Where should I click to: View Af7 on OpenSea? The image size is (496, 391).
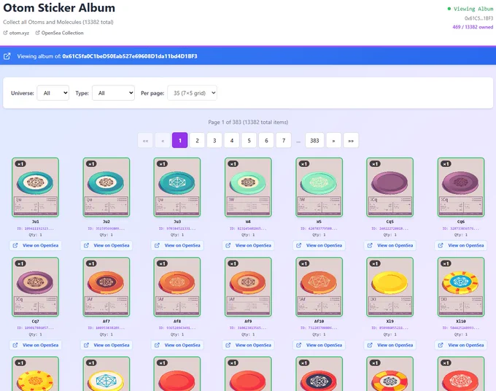[x=106, y=345]
